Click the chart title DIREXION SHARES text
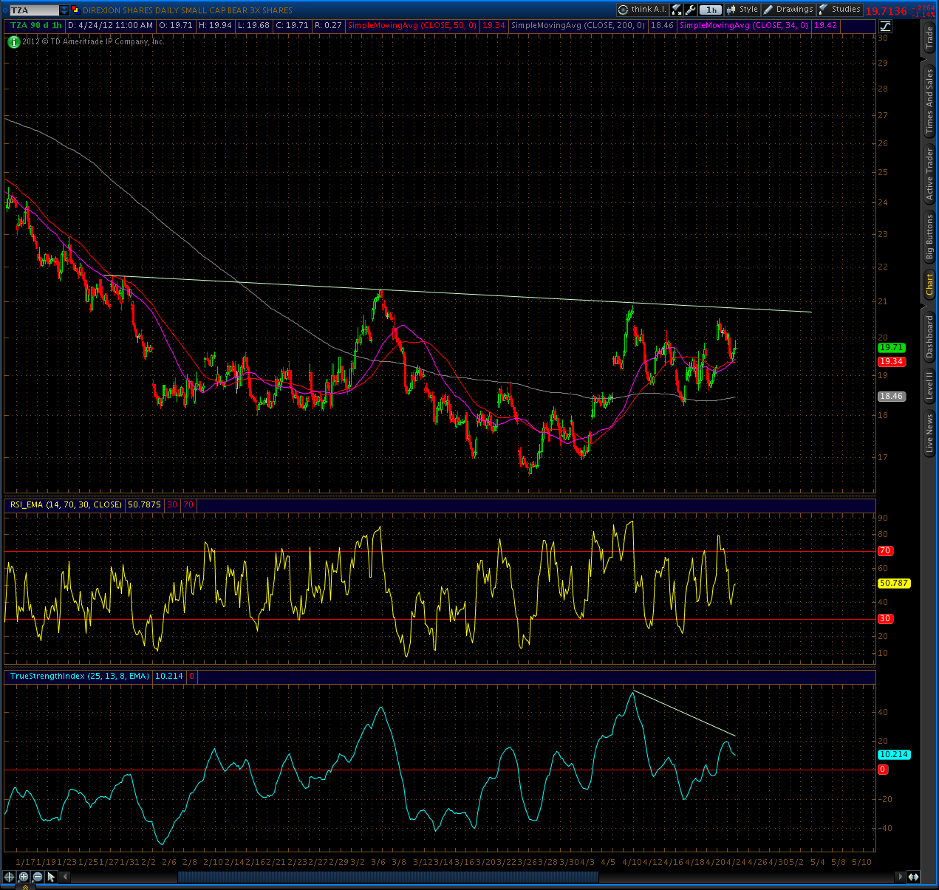The width and height of the screenshot is (939, 890). click(188, 10)
